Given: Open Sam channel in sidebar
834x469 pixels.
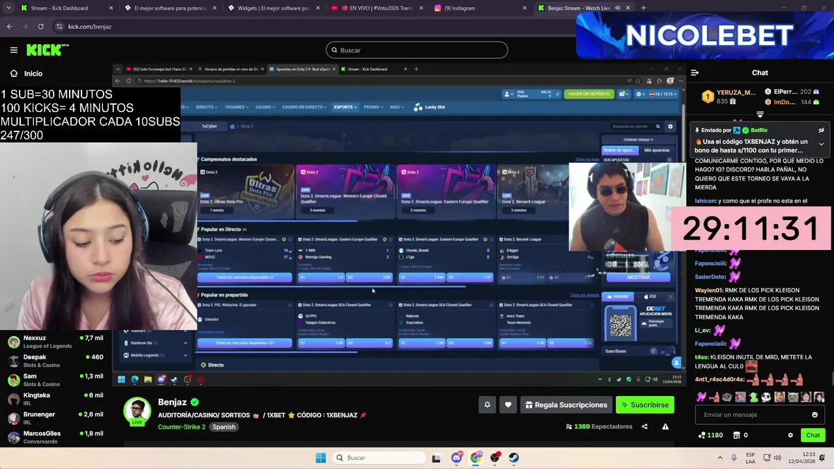Looking at the screenshot, I should click(x=55, y=380).
